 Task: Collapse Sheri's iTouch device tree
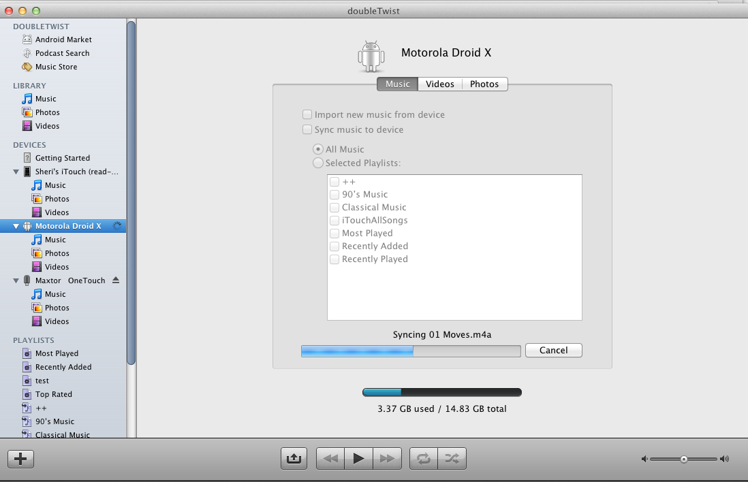[16, 172]
